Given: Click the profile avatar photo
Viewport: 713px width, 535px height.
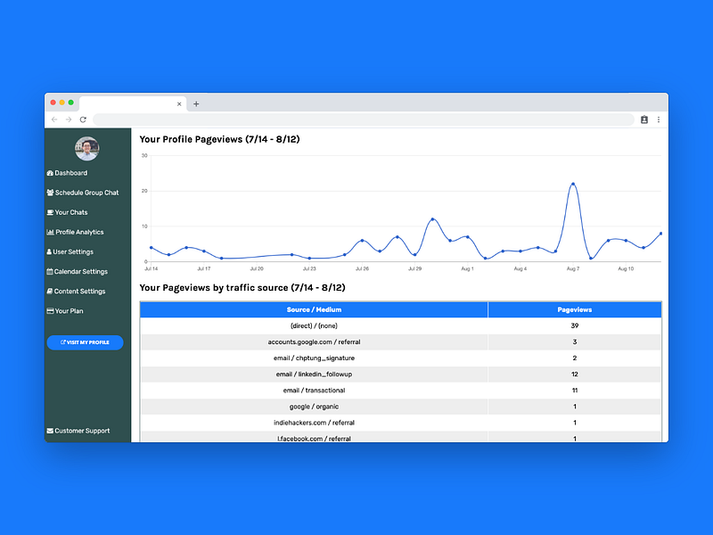Looking at the screenshot, I should coord(86,149).
